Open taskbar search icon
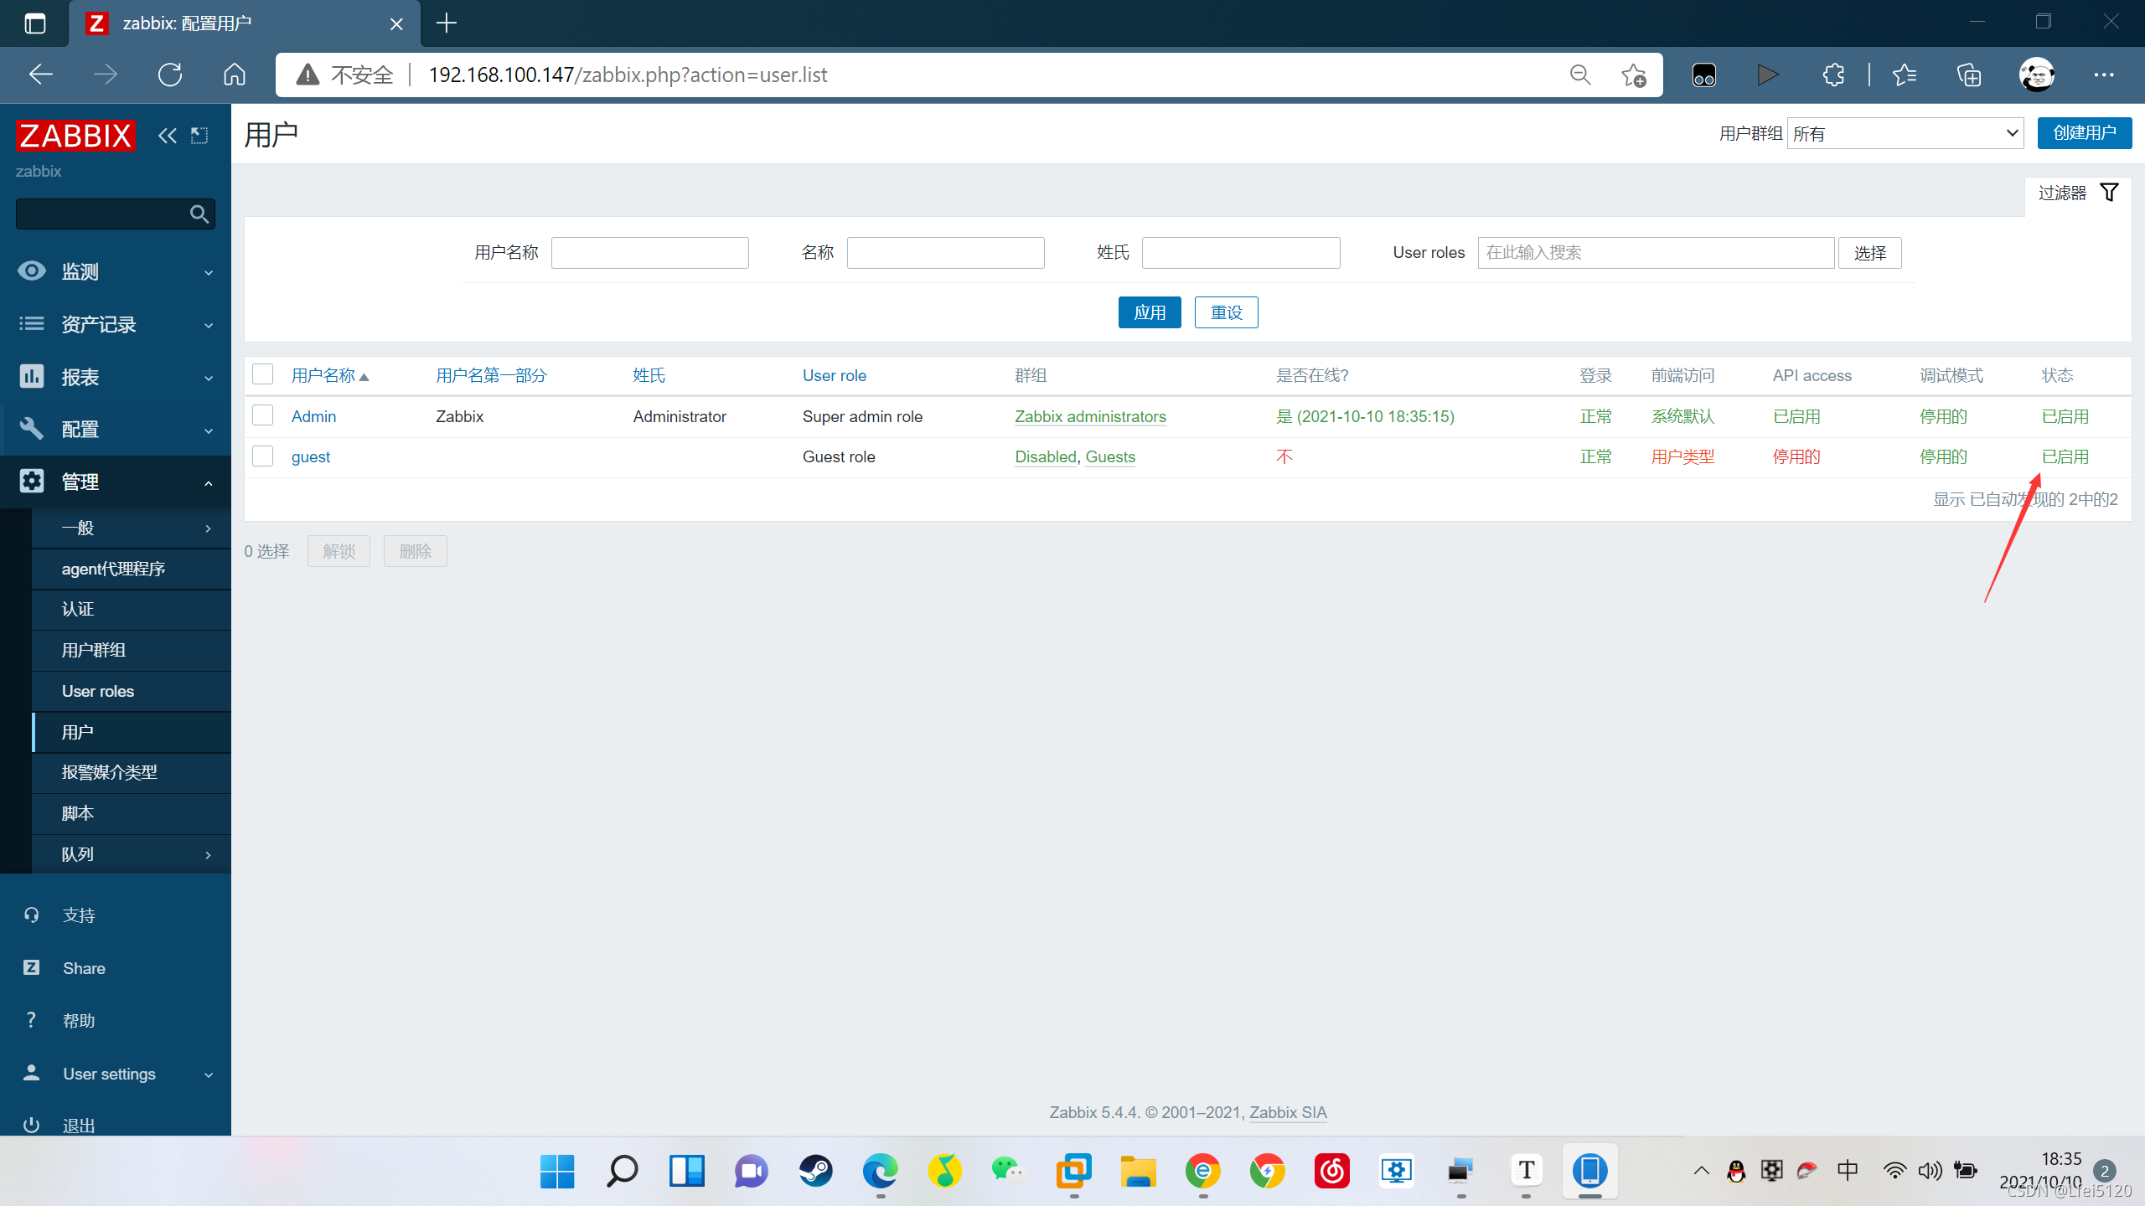This screenshot has height=1206, width=2145. point(622,1171)
